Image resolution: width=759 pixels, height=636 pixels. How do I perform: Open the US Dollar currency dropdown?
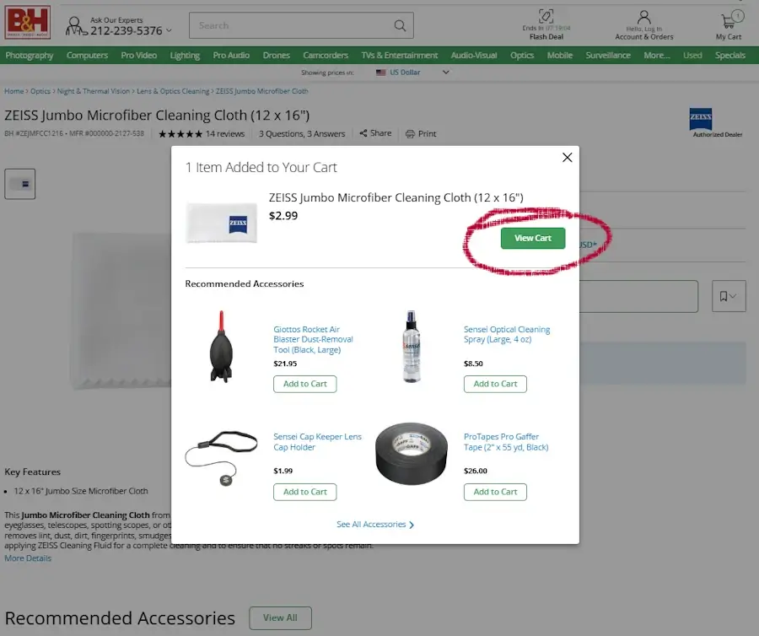(x=412, y=73)
